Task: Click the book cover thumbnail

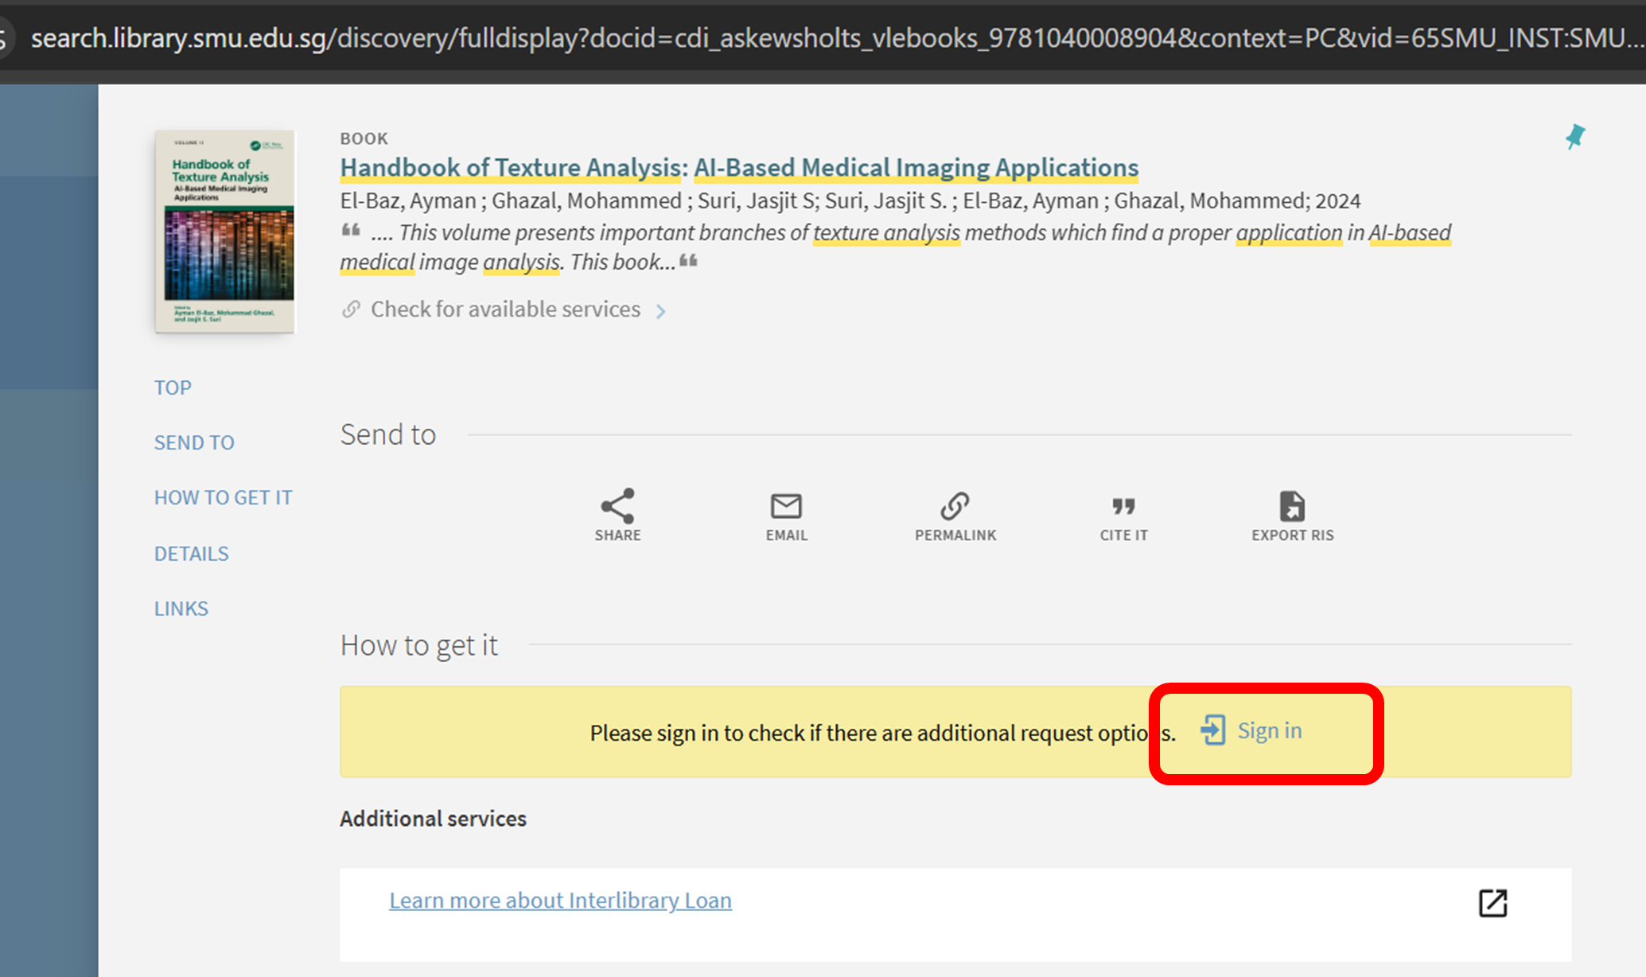Action: 225,232
